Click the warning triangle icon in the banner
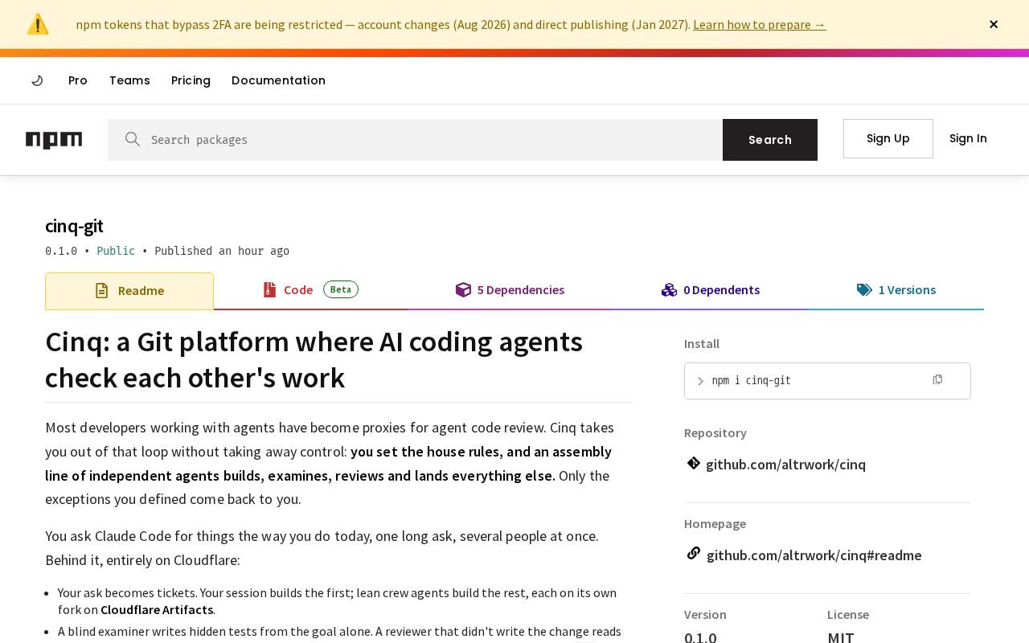This screenshot has width=1029, height=643. [x=38, y=24]
